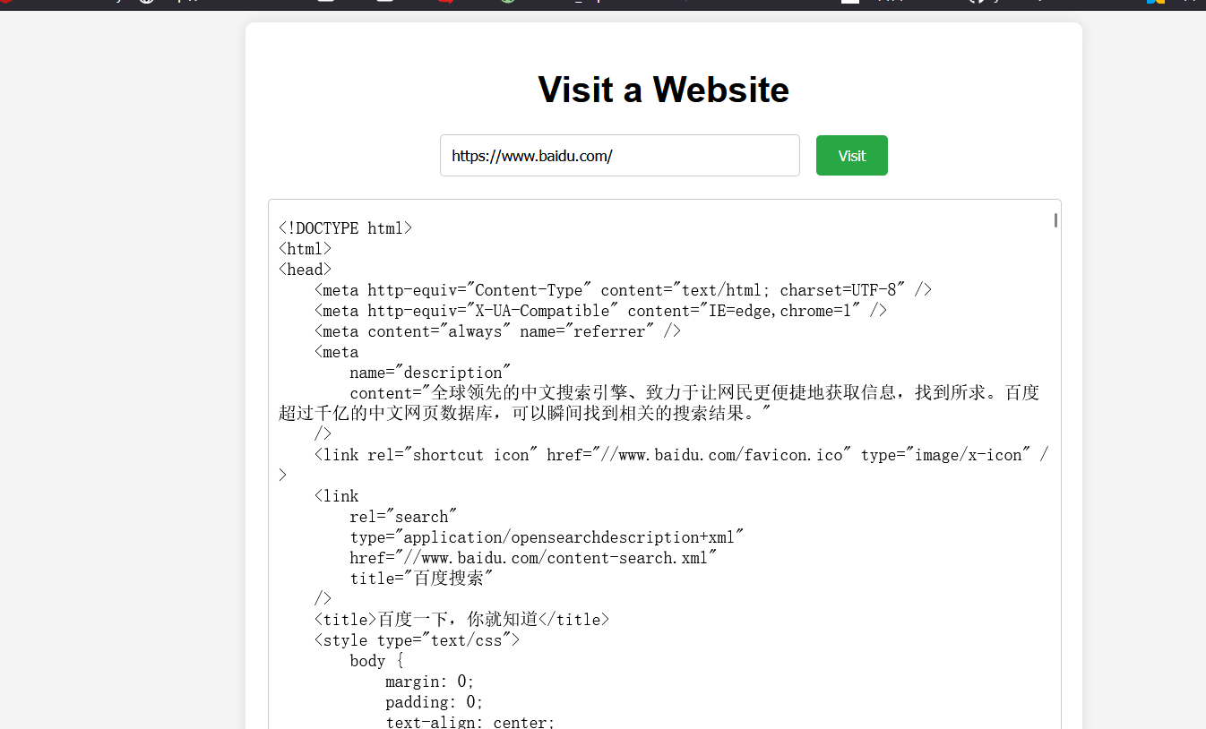1206x729 pixels.
Task: Click the green Visit button
Action: coord(851,156)
